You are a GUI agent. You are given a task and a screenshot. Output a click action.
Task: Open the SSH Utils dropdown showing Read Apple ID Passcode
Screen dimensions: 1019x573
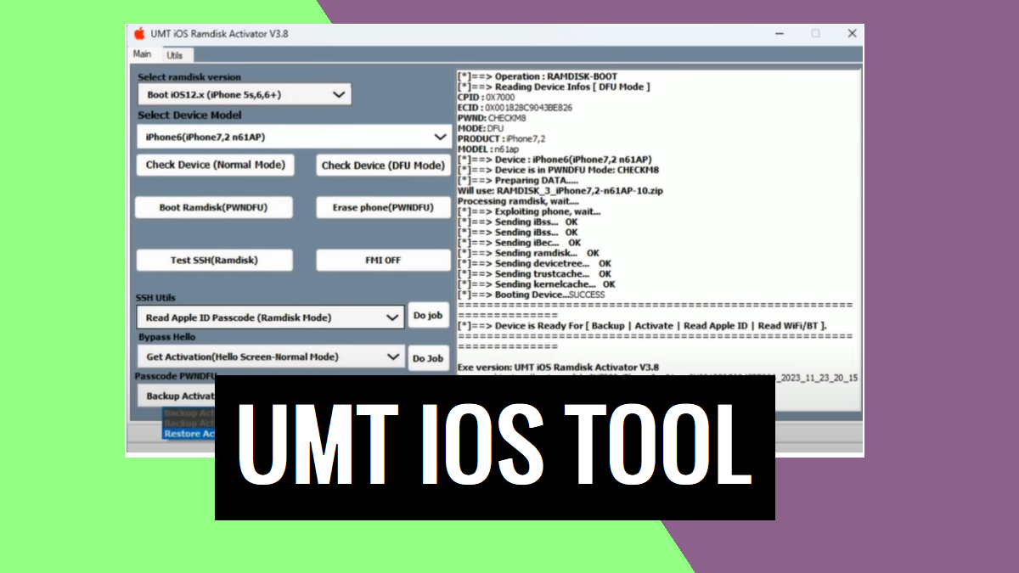tap(272, 315)
